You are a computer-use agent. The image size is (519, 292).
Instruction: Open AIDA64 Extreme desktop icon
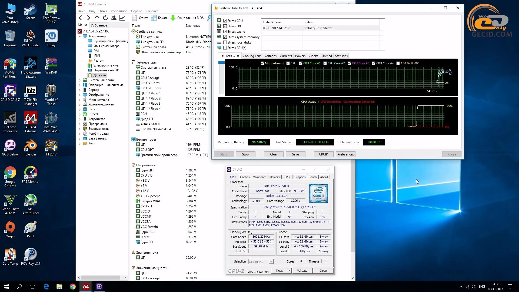pos(31,122)
